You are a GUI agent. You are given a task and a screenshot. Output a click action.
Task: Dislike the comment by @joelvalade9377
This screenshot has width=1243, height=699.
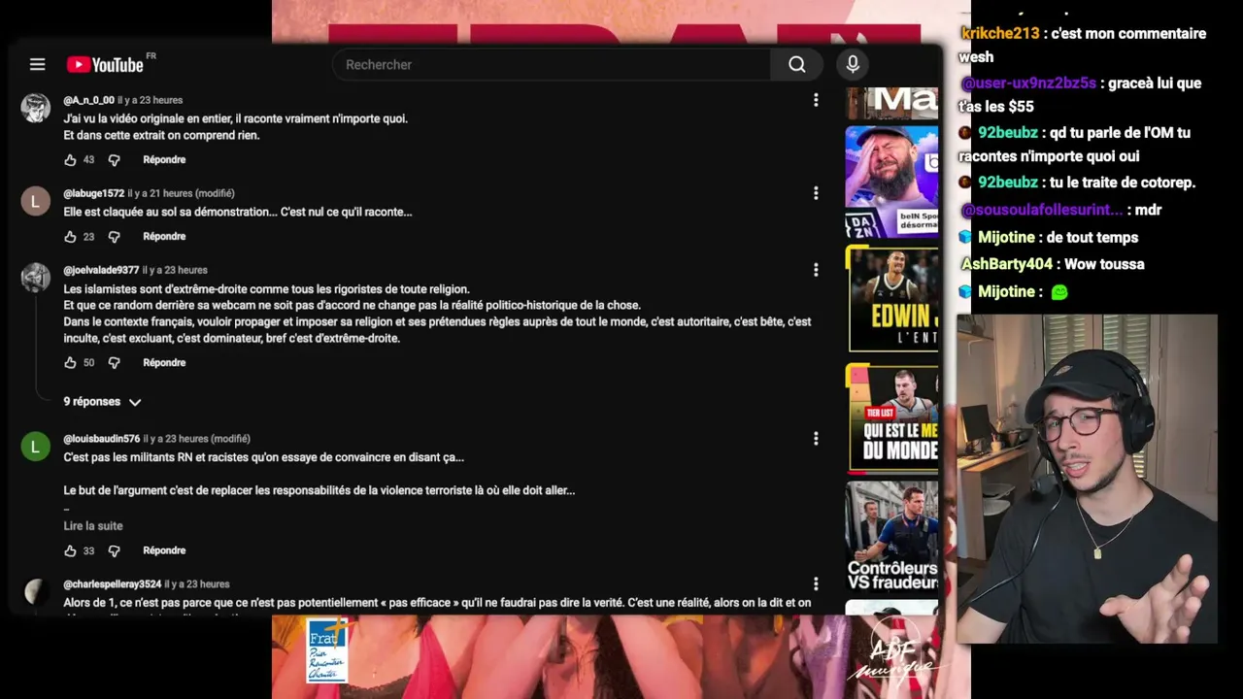point(114,362)
